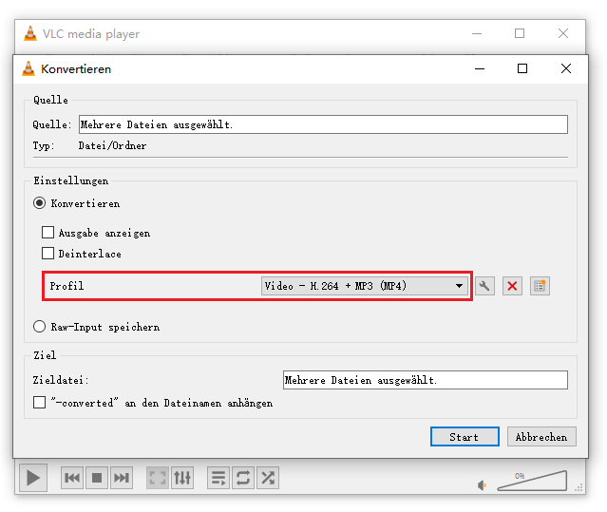Open the Profil dropdown list
The width and height of the screenshot is (607, 512).
click(x=364, y=286)
